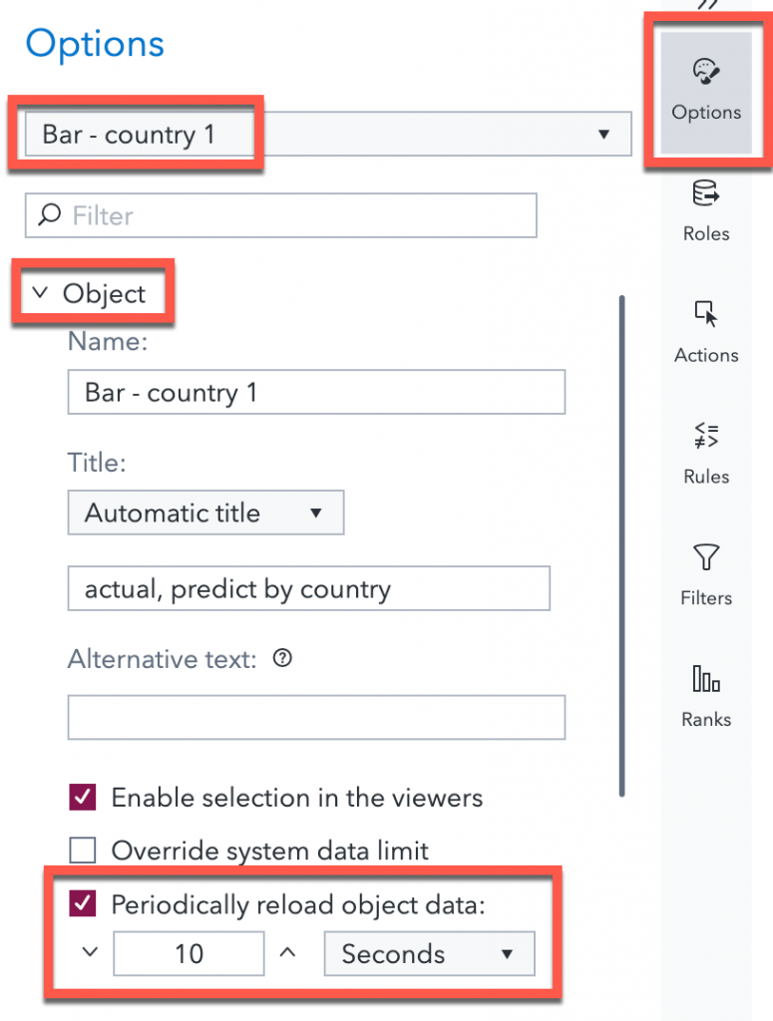Screen dimensions: 773x1021
Task: Increase the reload interval with the up arrow
Action: coord(287,953)
